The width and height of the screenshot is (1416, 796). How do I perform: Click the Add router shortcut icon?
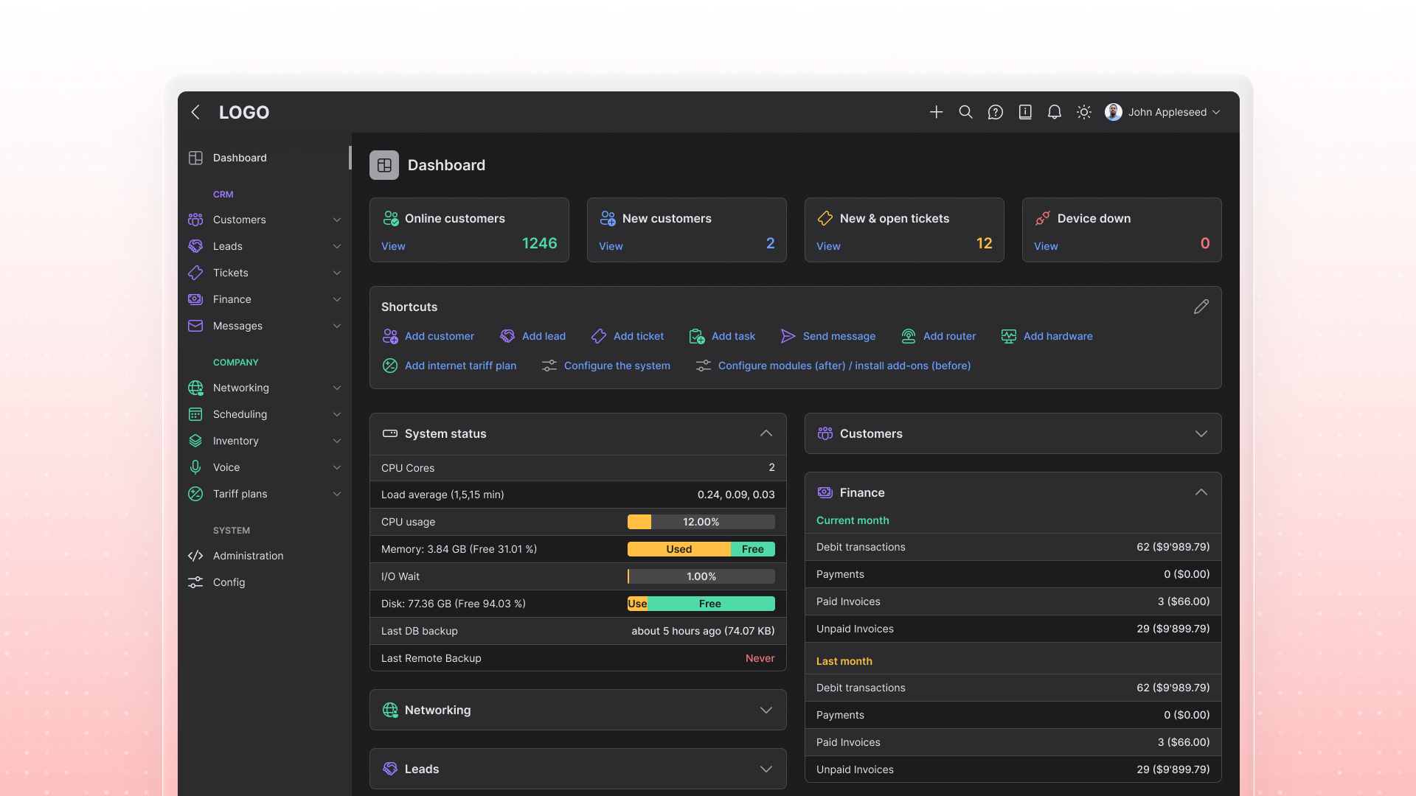[x=908, y=336]
